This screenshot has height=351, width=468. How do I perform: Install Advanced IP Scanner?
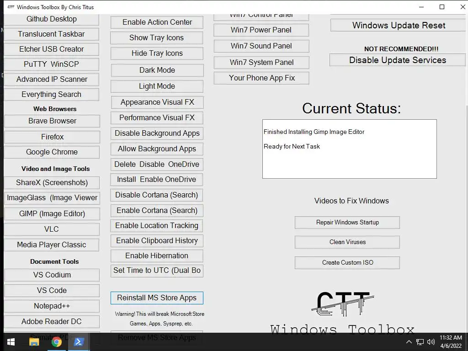coord(52,80)
